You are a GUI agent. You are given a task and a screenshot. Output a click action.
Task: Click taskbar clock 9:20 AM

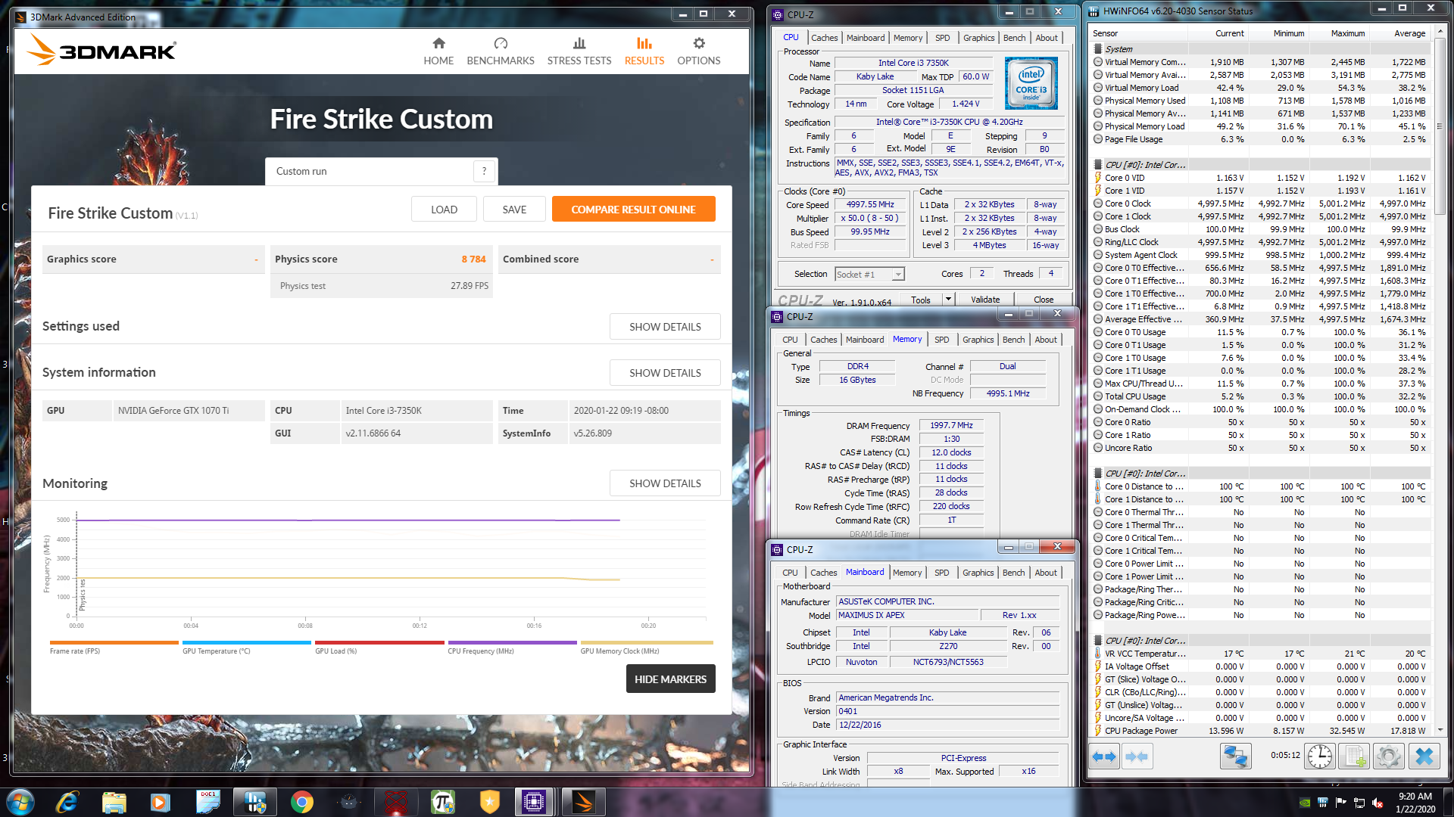1415,797
